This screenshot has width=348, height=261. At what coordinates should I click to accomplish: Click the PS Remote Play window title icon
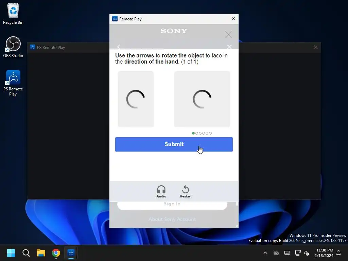[33, 47]
